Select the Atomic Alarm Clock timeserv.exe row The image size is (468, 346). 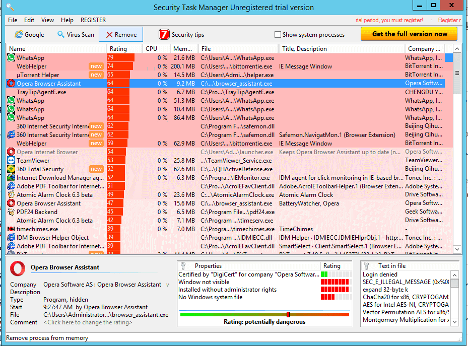coord(225,221)
